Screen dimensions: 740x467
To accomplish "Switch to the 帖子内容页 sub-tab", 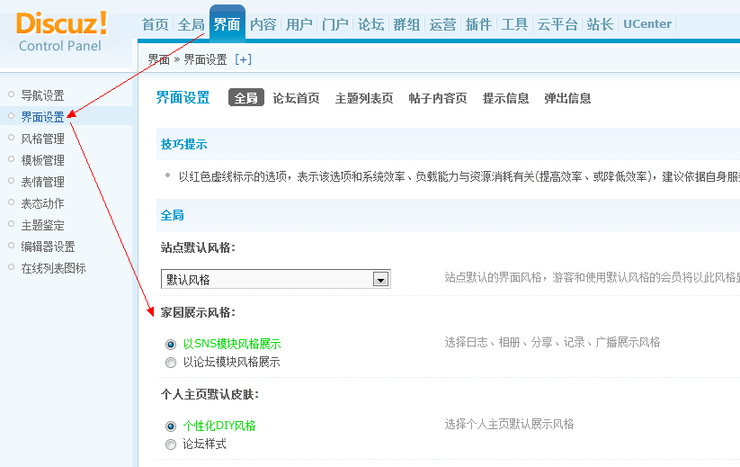I will click(438, 98).
